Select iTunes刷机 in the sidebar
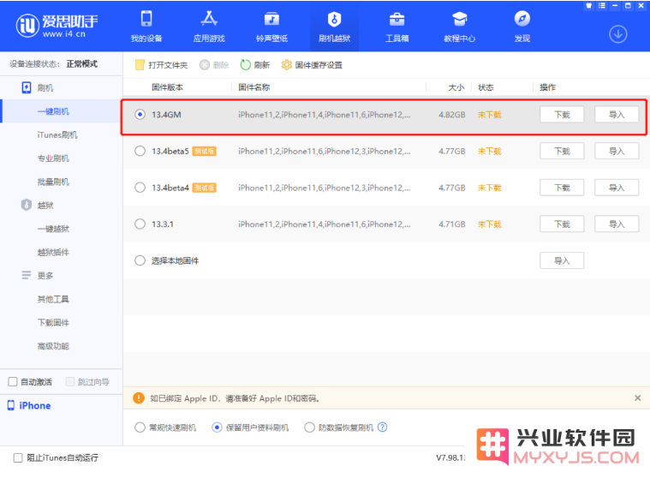Screen dimensions: 650x478 pos(57,134)
